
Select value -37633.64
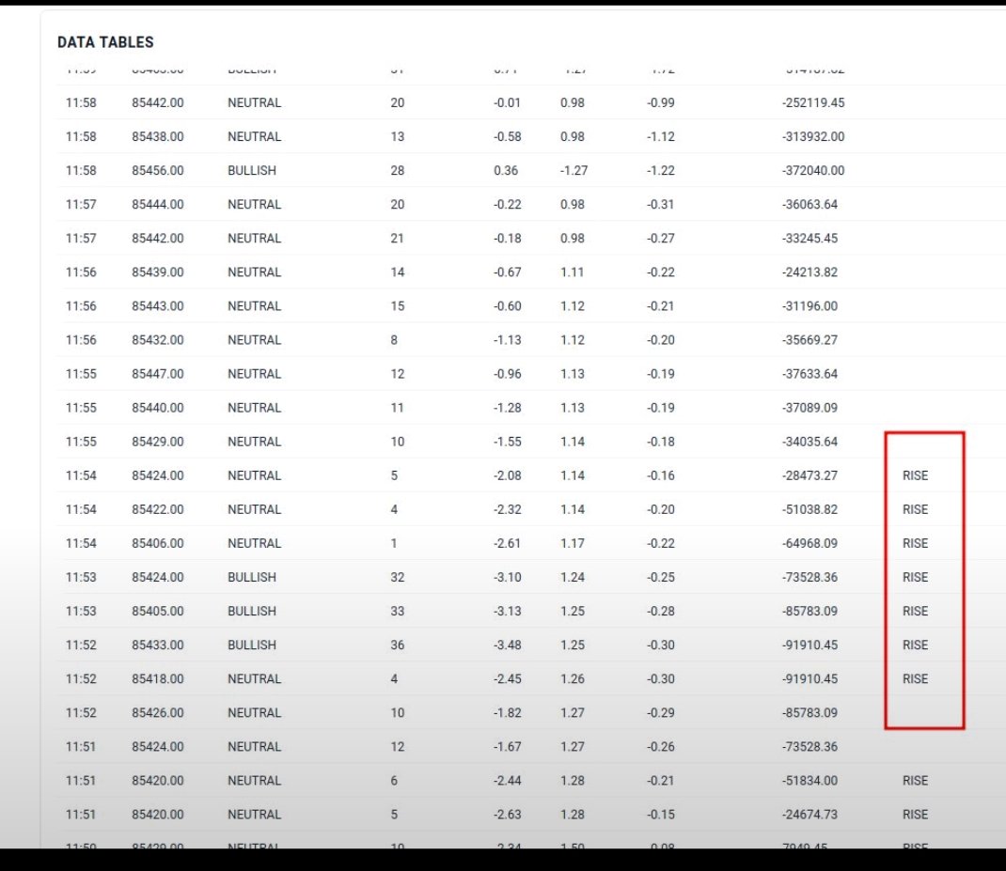(810, 374)
